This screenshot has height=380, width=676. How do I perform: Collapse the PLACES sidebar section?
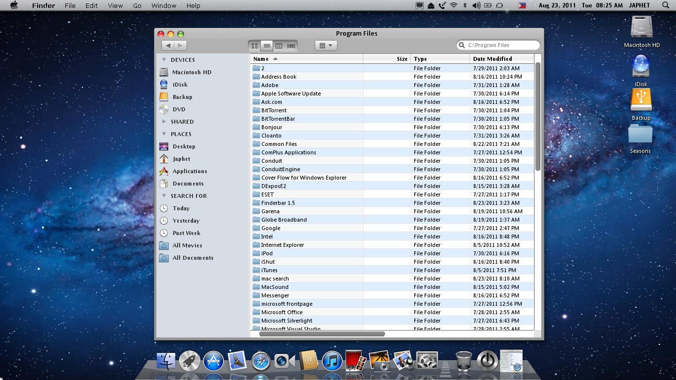(x=164, y=134)
